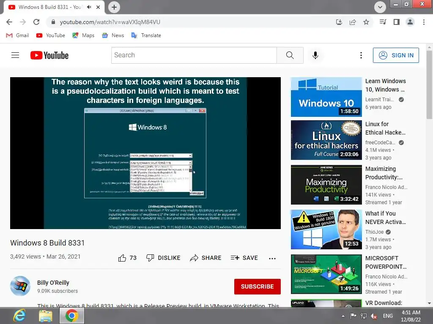Click the install/download page icon in address bar
433x324 pixels.
(x=339, y=22)
